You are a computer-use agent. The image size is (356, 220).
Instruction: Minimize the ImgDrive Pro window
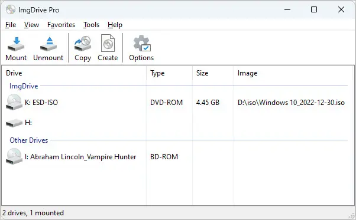(287, 10)
